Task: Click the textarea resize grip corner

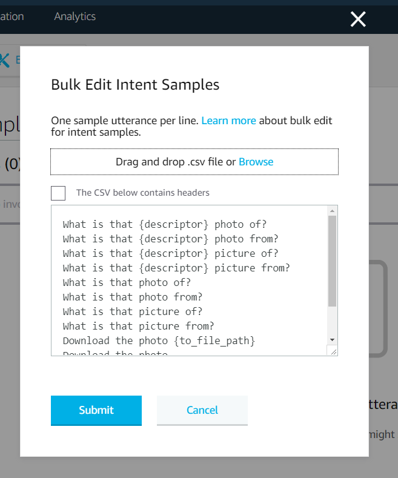Action: [x=333, y=351]
